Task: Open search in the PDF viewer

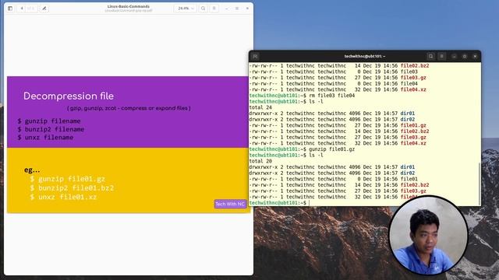Action: 203,9
